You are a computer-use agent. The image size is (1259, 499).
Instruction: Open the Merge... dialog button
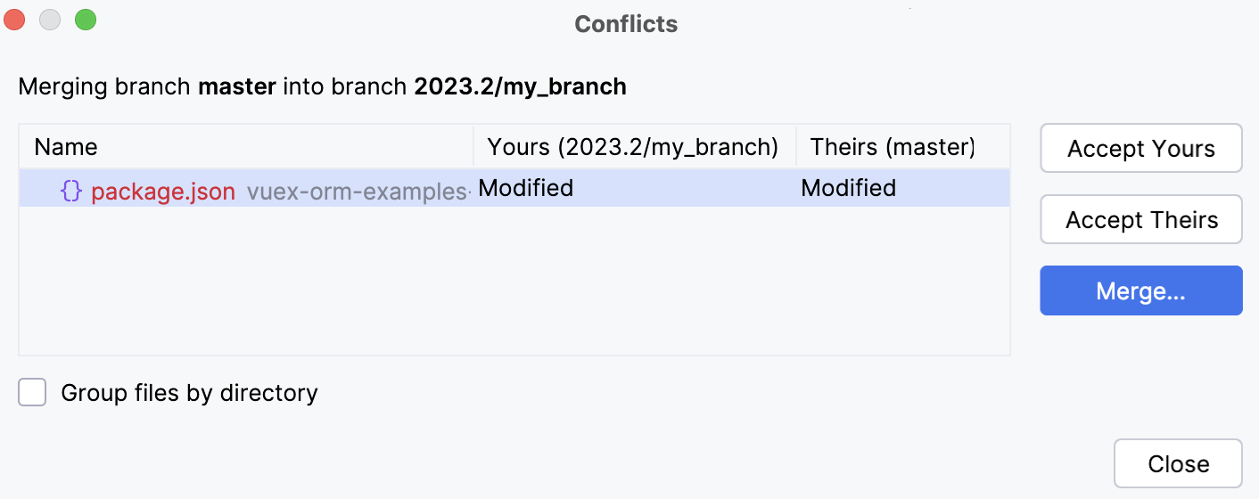[1140, 290]
